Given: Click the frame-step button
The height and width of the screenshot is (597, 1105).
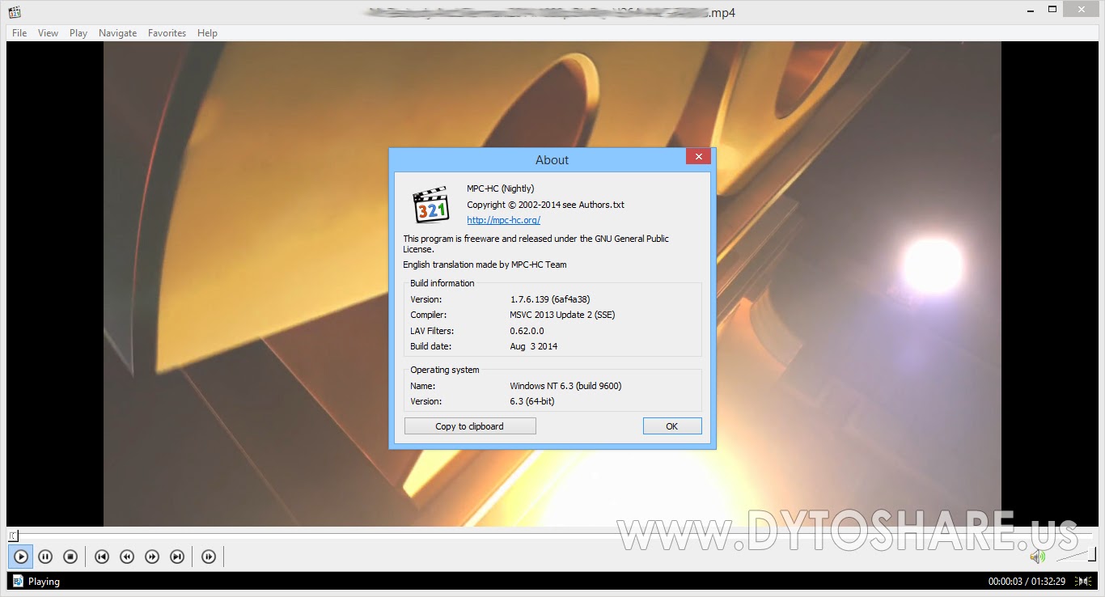Looking at the screenshot, I should [x=208, y=557].
